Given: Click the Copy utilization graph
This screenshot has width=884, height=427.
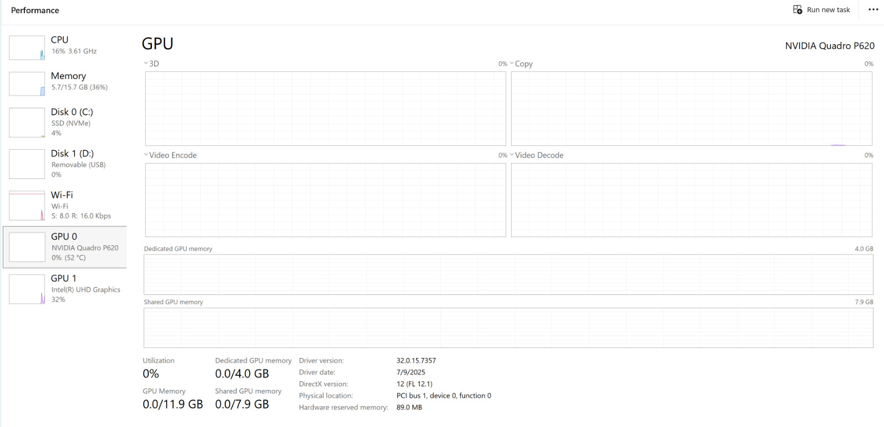Looking at the screenshot, I should coord(692,109).
